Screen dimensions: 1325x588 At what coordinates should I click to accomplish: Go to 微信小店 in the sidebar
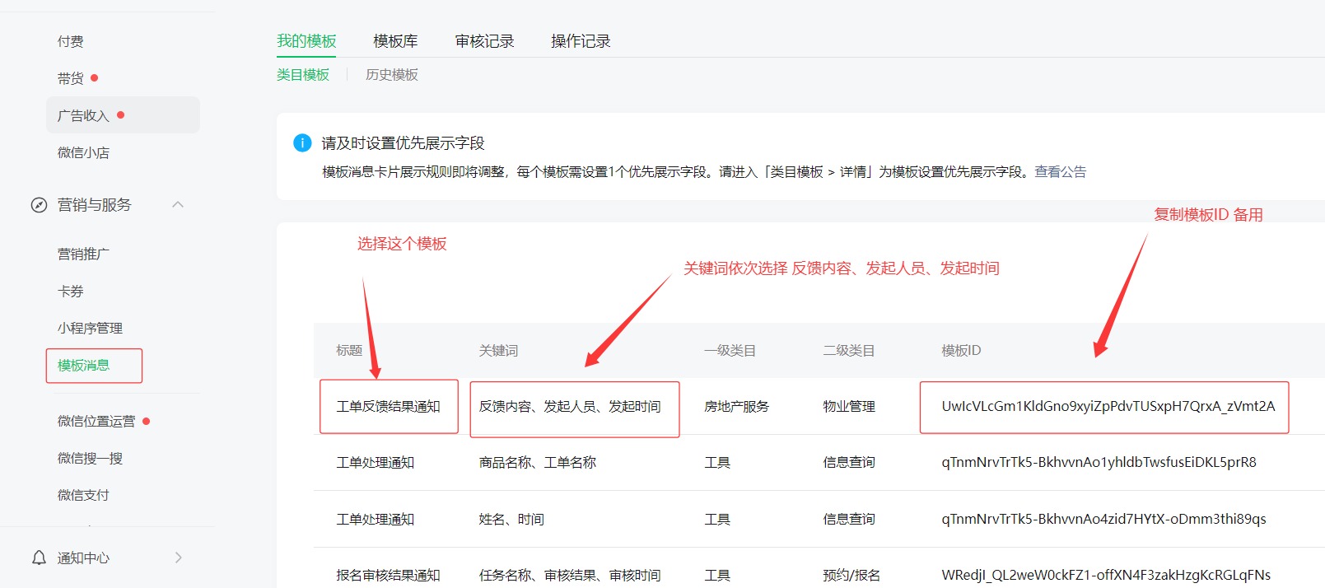tap(83, 152)
